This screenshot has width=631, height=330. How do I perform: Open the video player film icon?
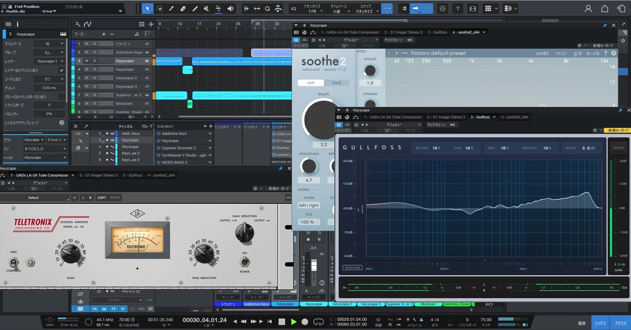[473, 9]
